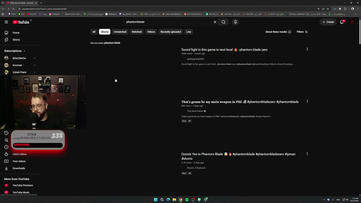Viewport: 361px width, 203px height.
Task: Select the Shorts filter chip
Action: click(x=105, y=32)
